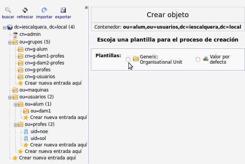The image size is (245, 164).
Task: Click the plus icon atop tree panel
Action: [86, 8]
